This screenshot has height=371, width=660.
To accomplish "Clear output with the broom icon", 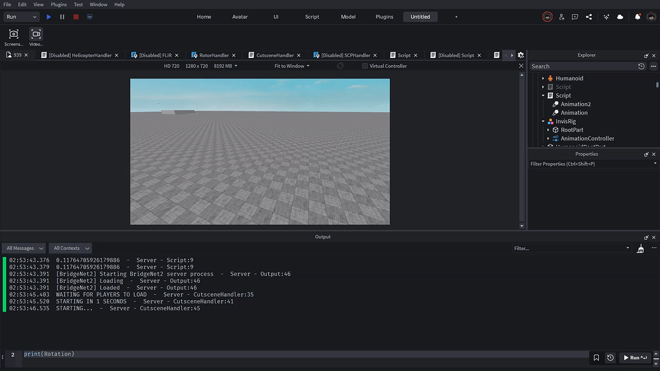I will [x=640, y=249].
